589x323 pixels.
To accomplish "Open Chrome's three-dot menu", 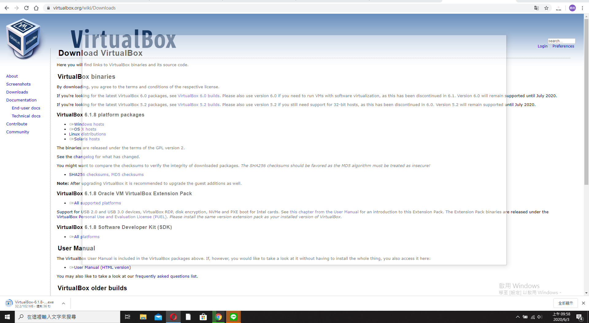I will point(582,8).
